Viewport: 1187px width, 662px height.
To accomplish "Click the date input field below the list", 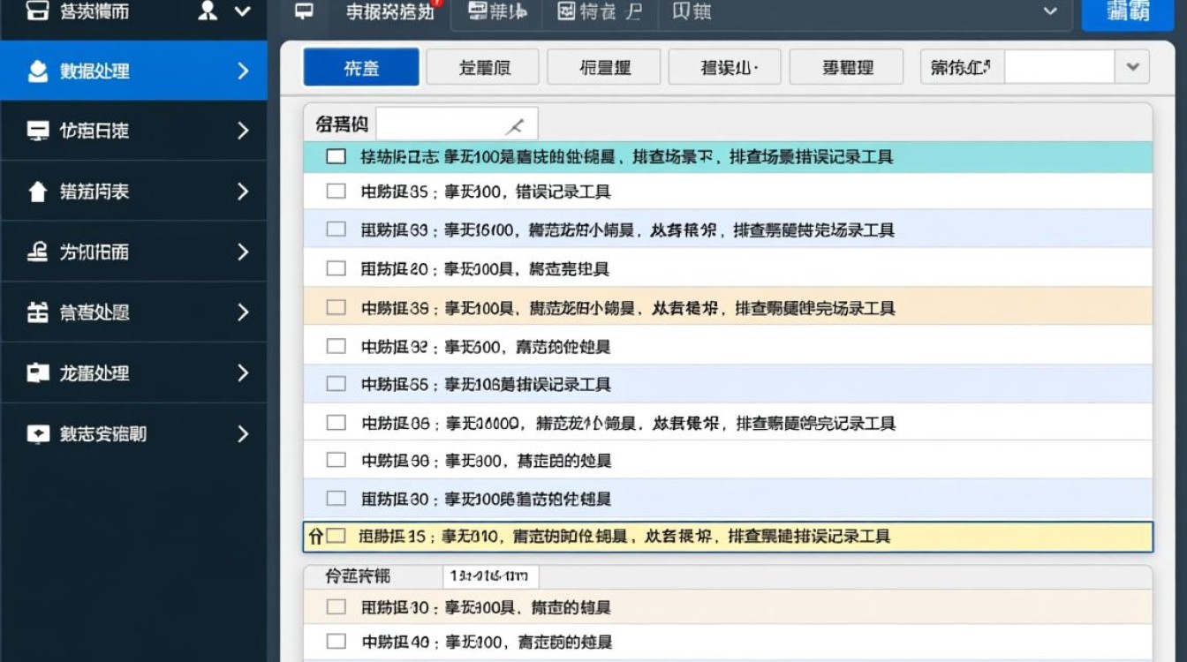I will (490, 575).
